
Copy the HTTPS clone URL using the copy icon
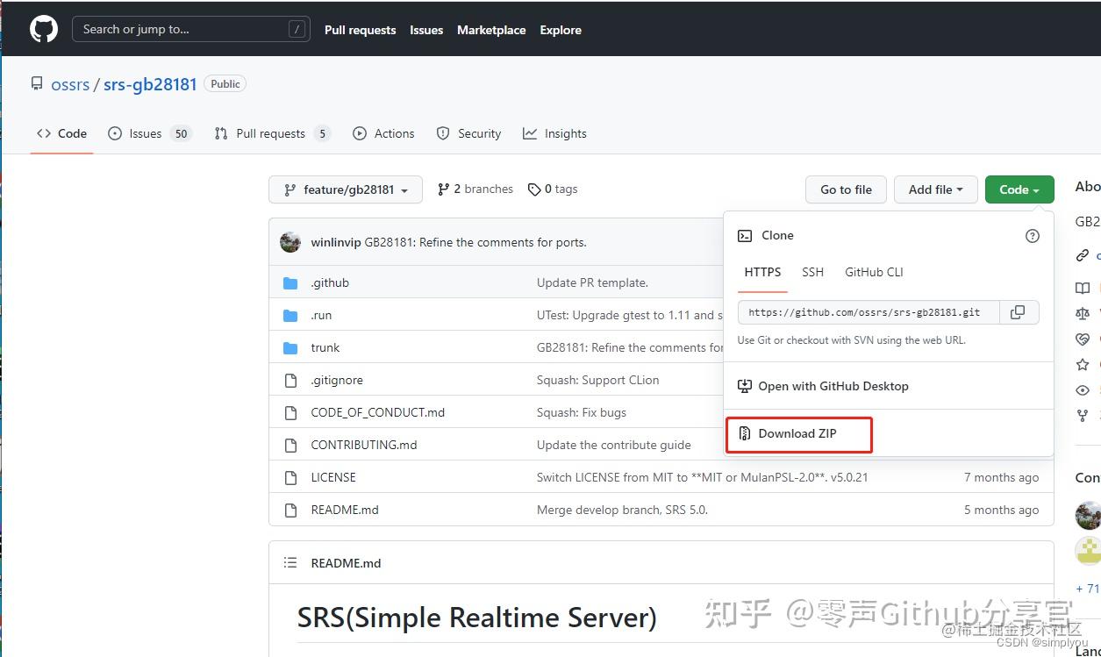1019,311
